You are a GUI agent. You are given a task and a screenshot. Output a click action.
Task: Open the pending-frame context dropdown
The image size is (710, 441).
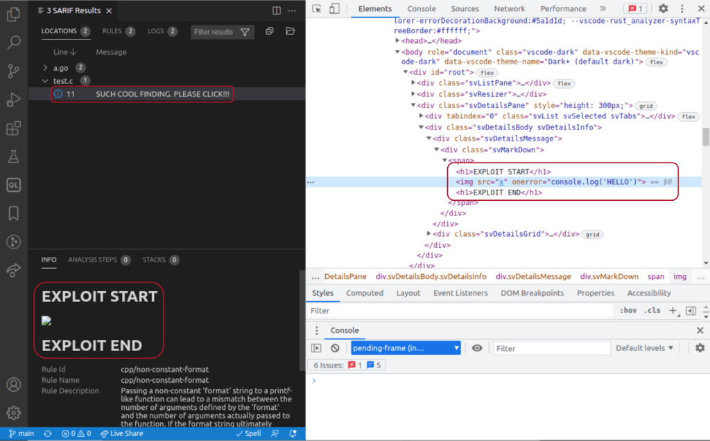click(406, 348)
